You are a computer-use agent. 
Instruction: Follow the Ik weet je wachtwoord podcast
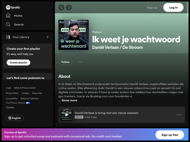point(65,62)
